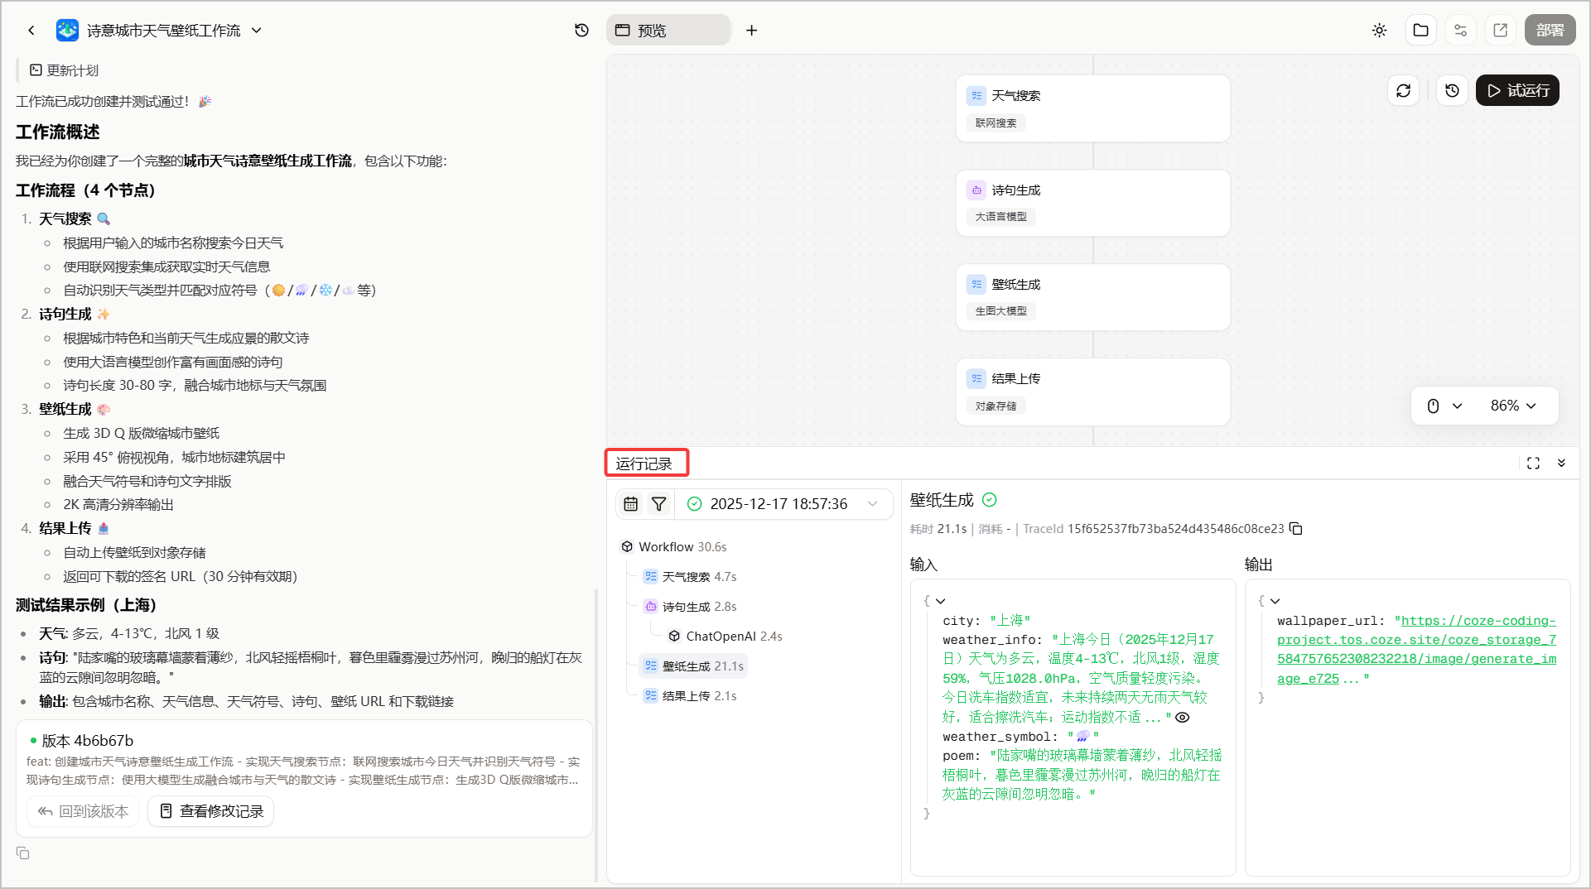1591x889 pixels.
Task: Click the 壁纸生成 success check icon
Action: pyautogui.click(x=990, y=500)
